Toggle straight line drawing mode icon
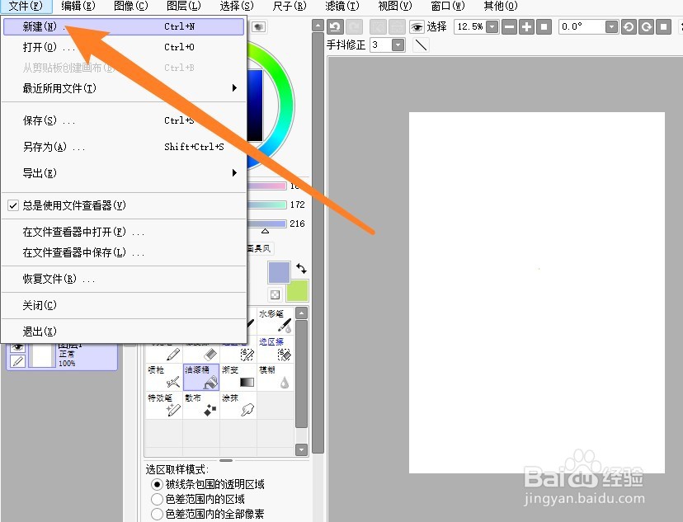 pos(421,45)
